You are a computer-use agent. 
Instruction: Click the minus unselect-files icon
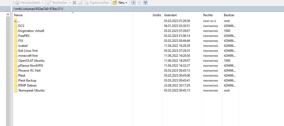click(x=140, y=3)
